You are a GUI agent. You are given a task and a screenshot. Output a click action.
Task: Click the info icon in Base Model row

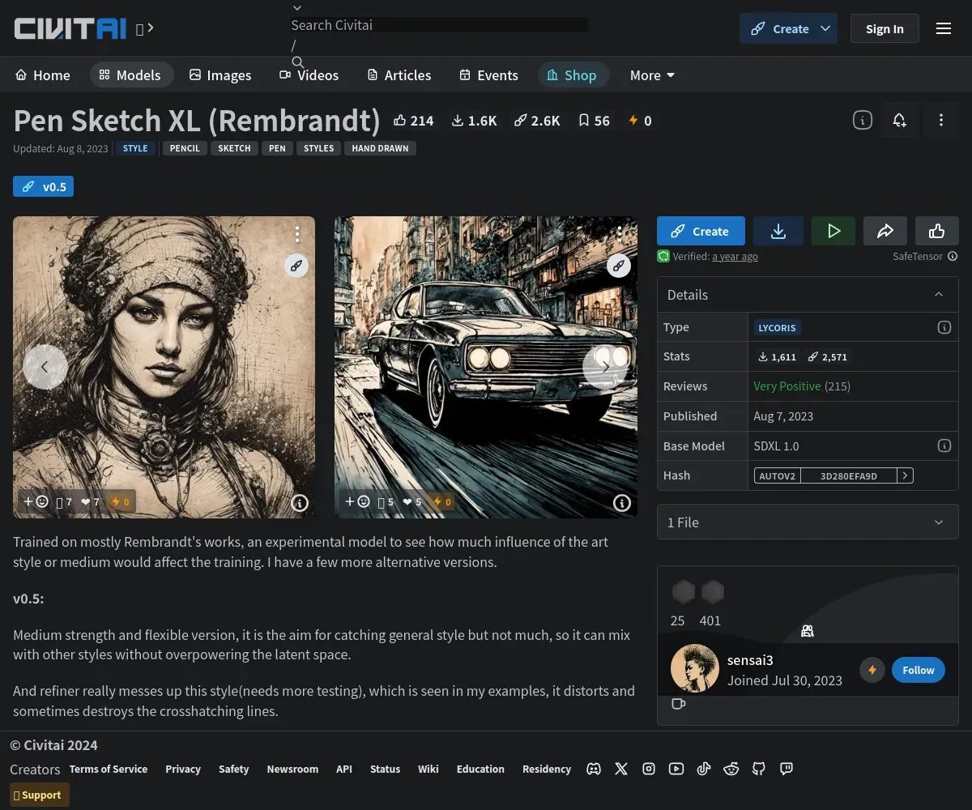pos(944,446)
